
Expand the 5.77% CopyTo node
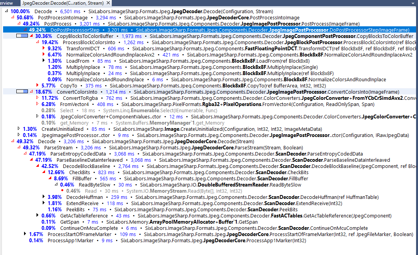click(x=37, y=86)
